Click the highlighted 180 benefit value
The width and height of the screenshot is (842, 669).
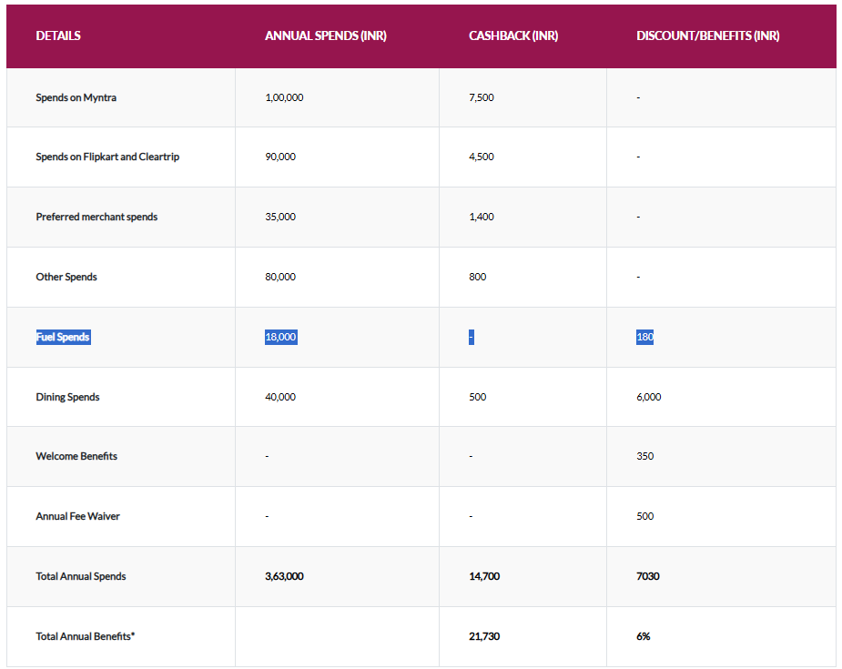644,337
